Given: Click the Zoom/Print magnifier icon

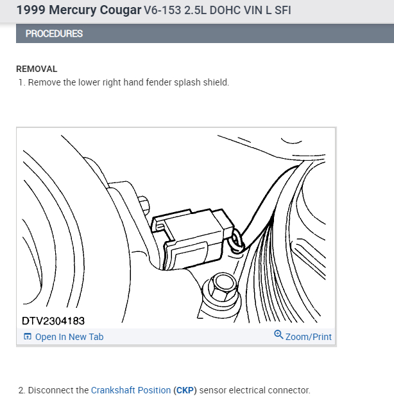Looking at the screenshot, I should coord(278,335).
